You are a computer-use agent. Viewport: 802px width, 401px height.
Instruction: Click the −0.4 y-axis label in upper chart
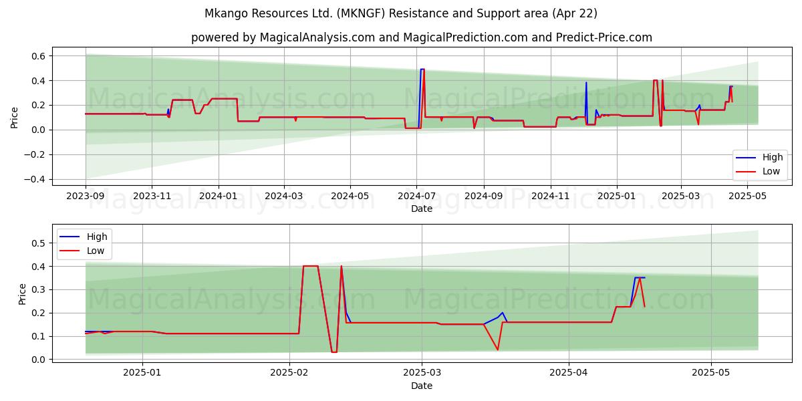pyautogui.click(x=35, y=179)
